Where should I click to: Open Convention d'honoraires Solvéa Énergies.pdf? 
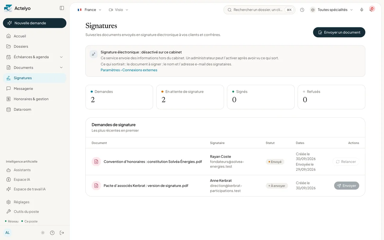click(153, 162)
